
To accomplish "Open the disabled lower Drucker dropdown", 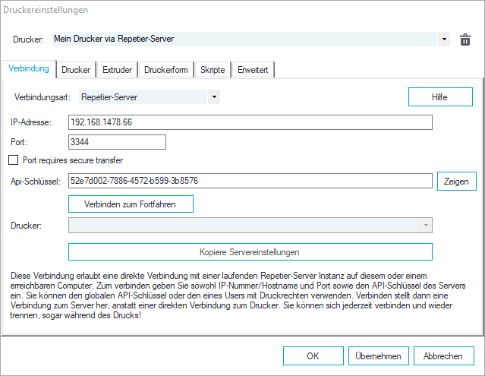I will tap(250, 226).
